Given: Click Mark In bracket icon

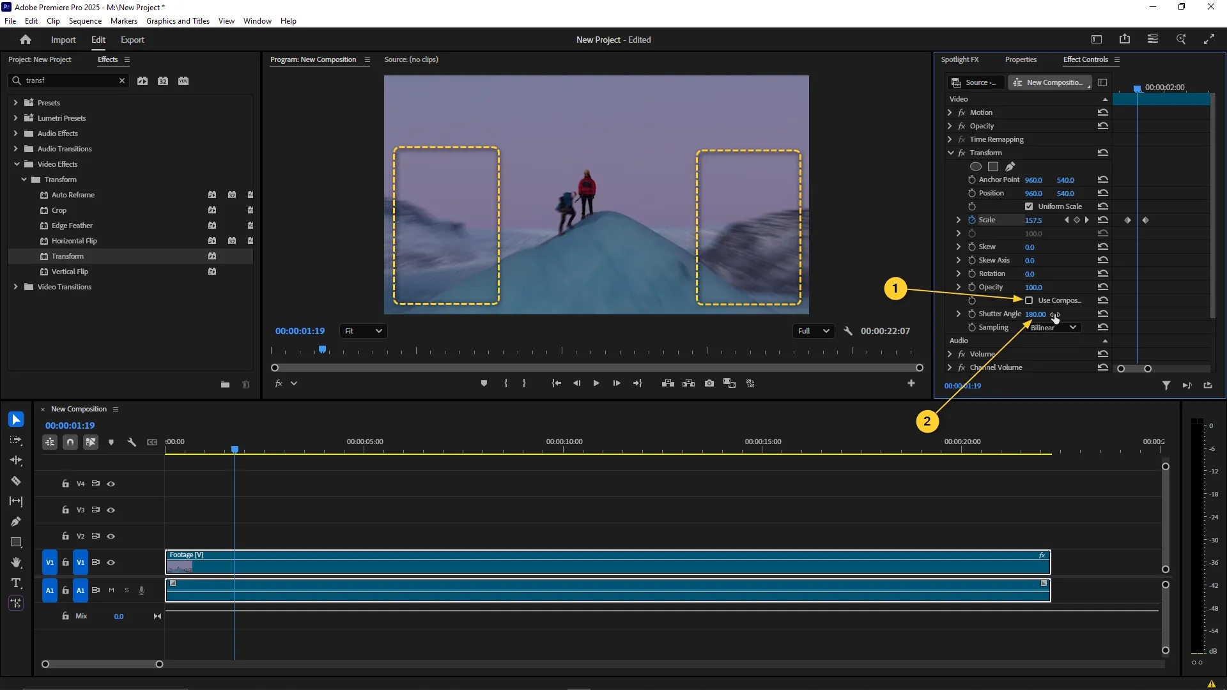Looking at the screenshot, I should [x=505, y=383].
